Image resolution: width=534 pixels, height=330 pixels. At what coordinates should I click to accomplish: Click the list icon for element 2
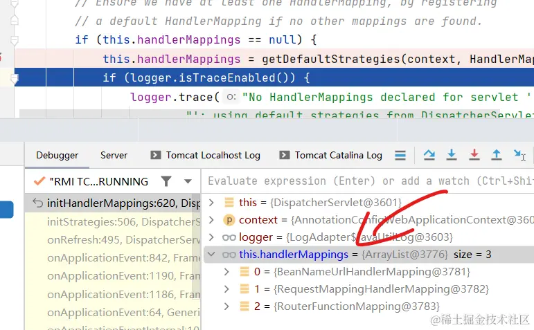tap(244, 306)
